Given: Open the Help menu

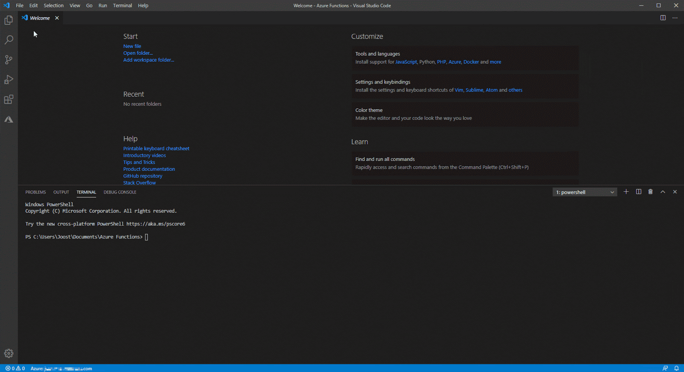Looking at the screenshot, I should pyautogui.click(x=143, y=6).
